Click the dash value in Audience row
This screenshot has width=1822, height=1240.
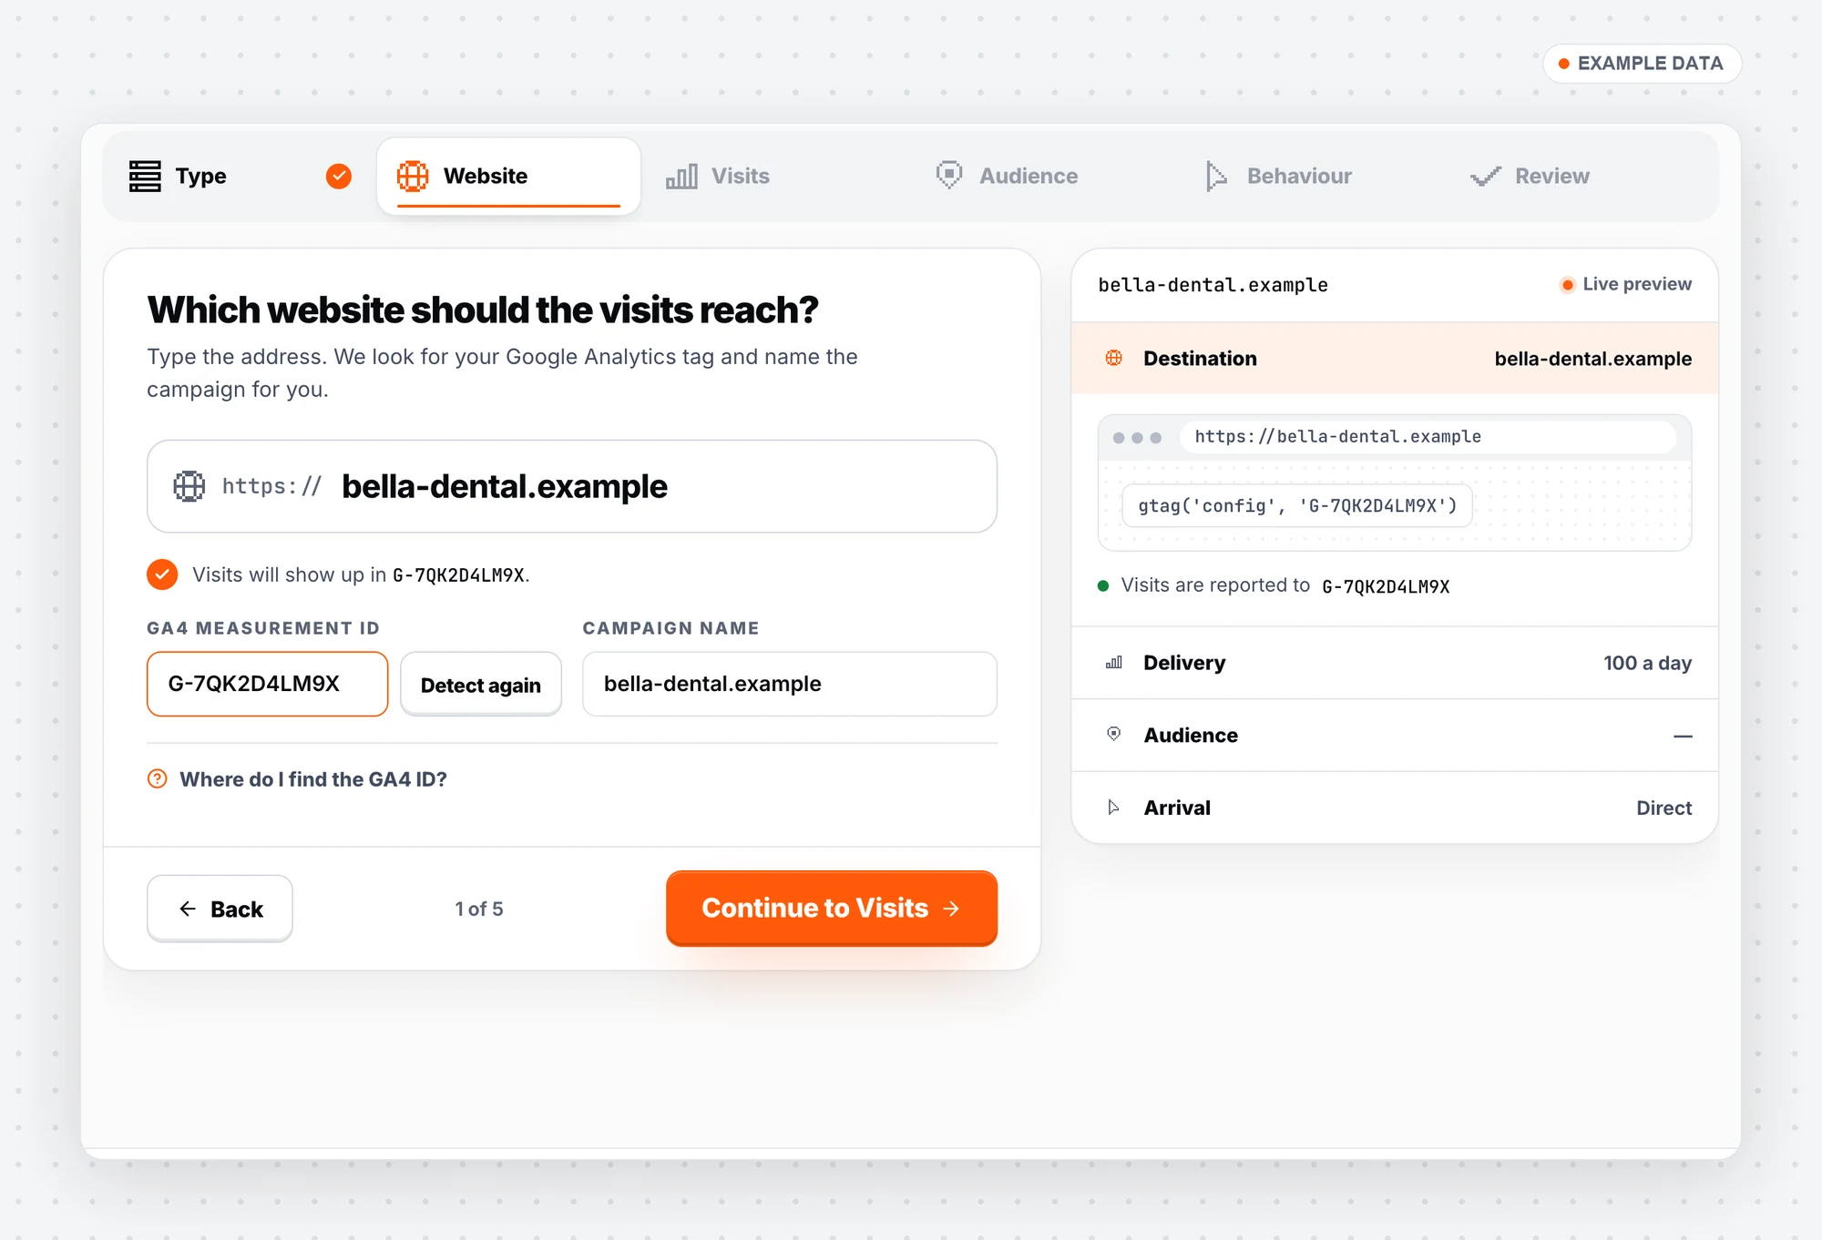[1683, 736]
